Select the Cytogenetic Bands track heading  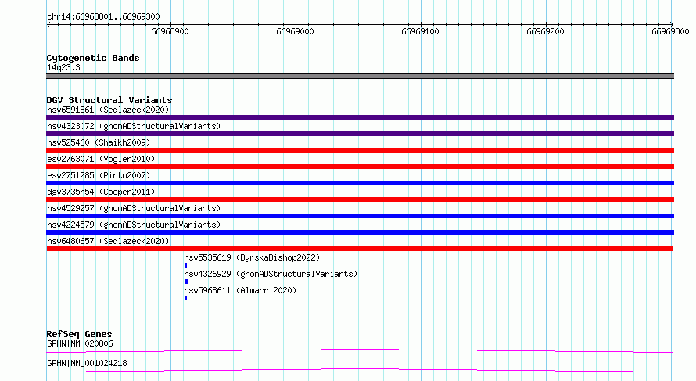tap(93, 58)
